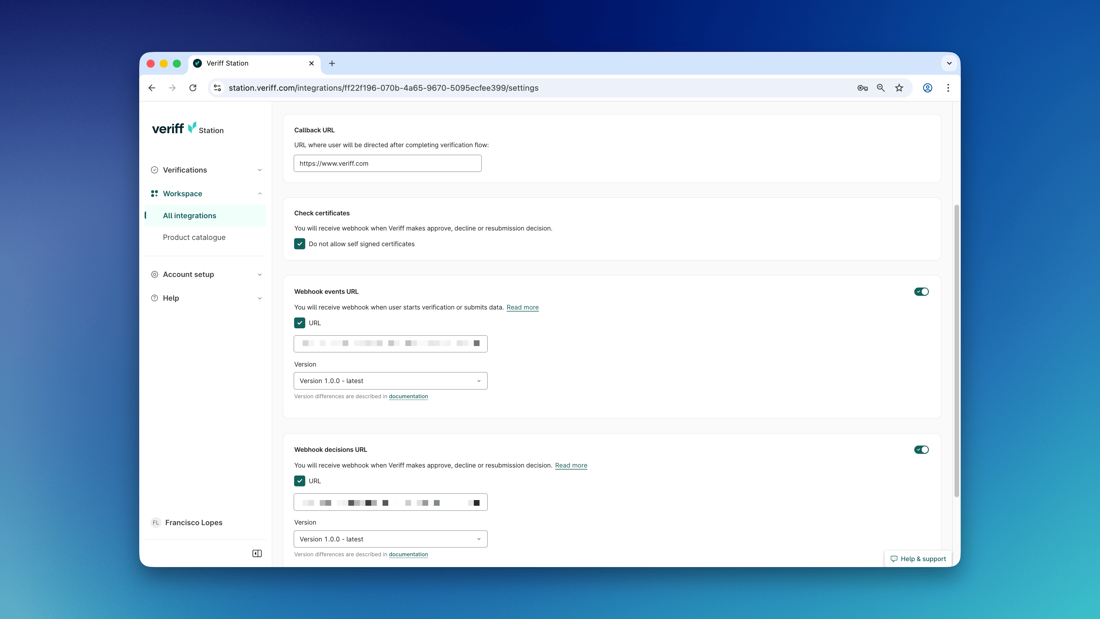Click the Verifications checkmark icon

[x=155, y=170]
